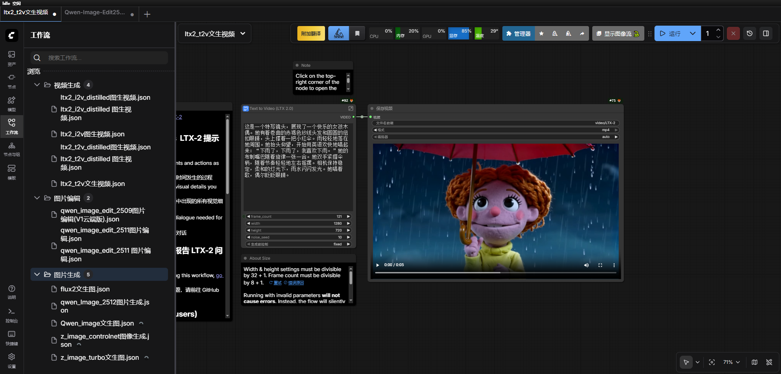Screen dimensions: 781x374
Task: Select flux2文生图.json in workflow list
Action: (85, 289)
